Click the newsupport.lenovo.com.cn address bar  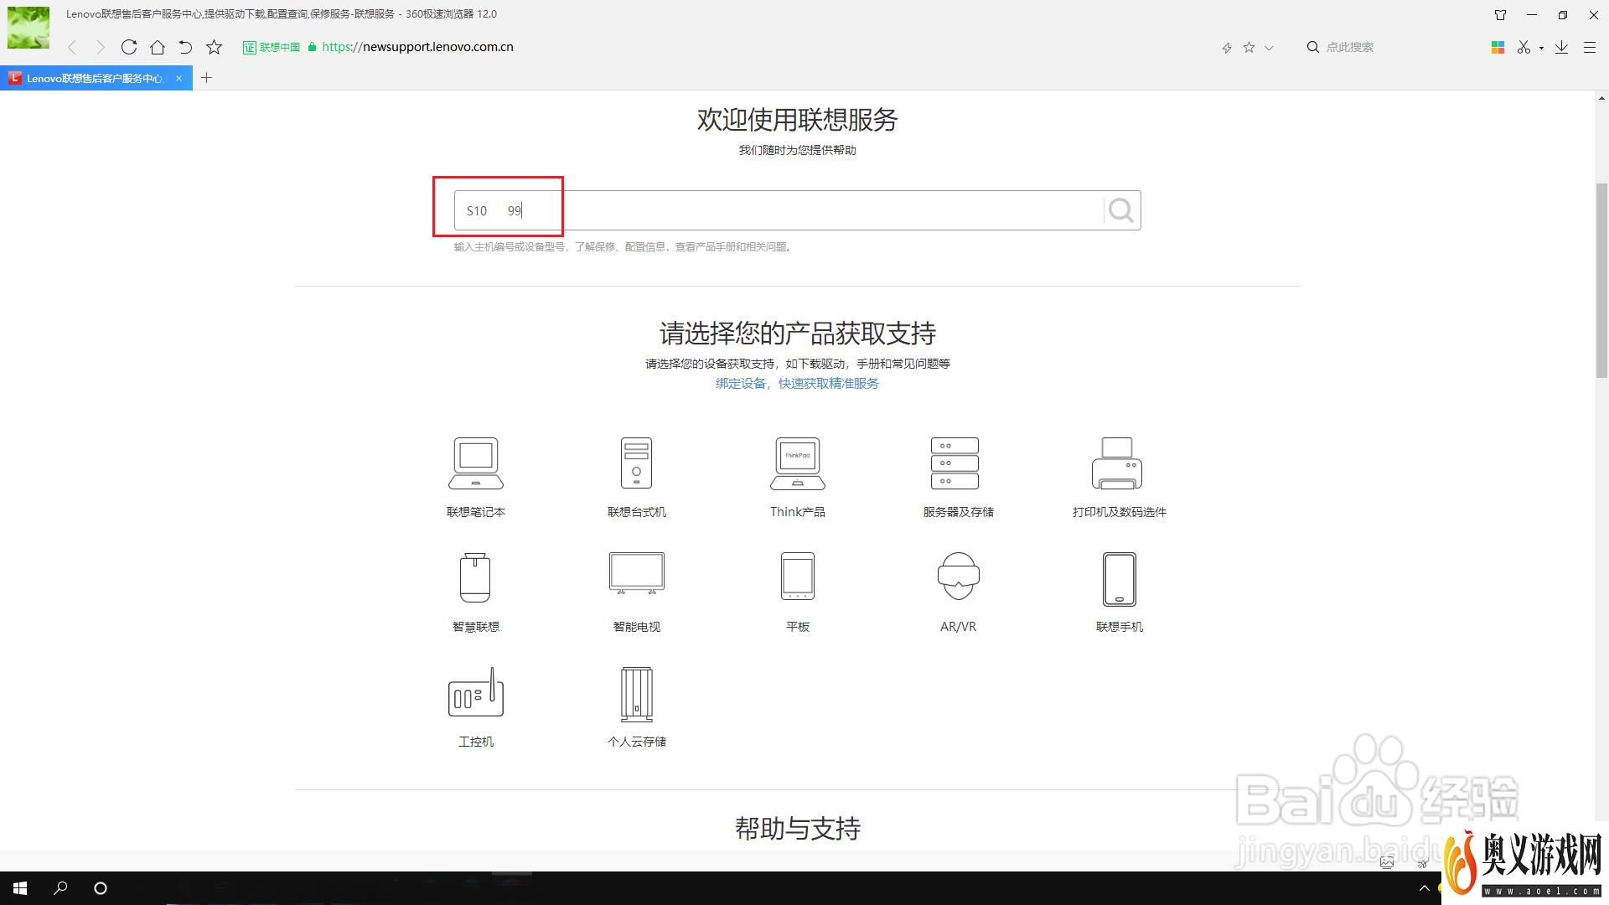click(x=417, y=47)
